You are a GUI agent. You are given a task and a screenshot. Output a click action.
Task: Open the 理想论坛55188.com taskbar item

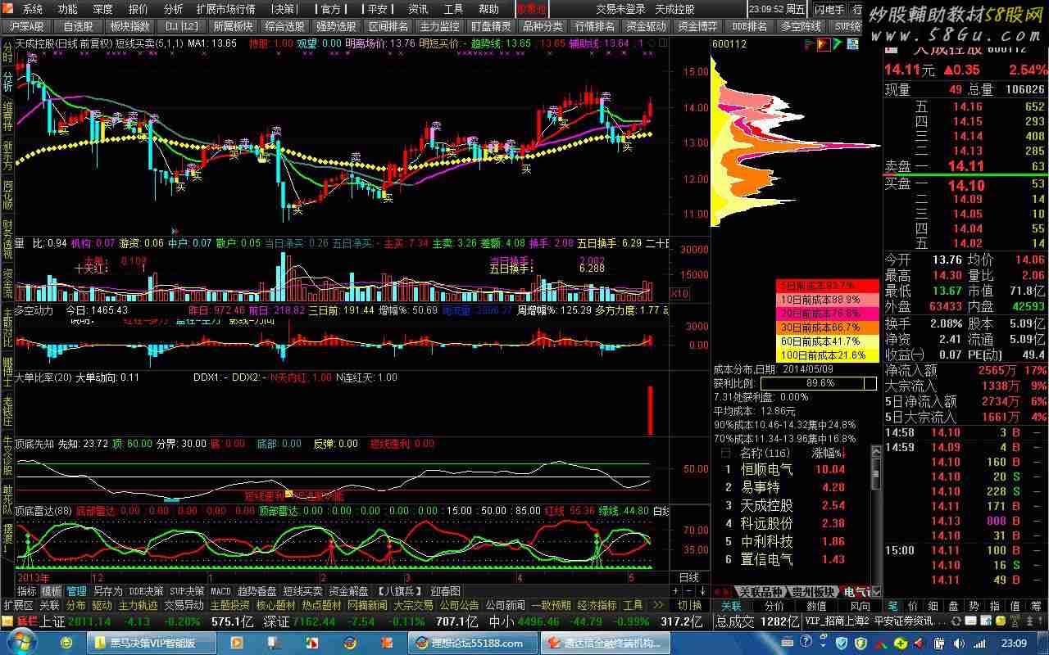click(471, 644)
